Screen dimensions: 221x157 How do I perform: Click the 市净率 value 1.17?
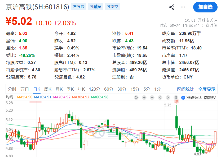[183, 55]
